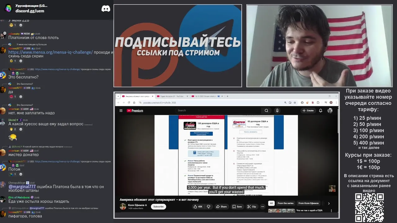Expand more chips with right chevron
This screenshot has height=223, width=397.
tap(329, 203)
